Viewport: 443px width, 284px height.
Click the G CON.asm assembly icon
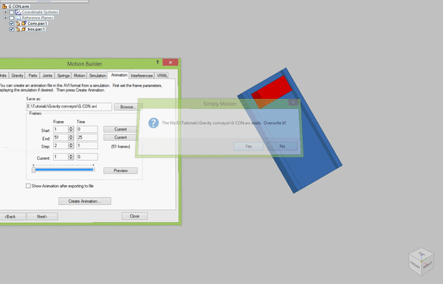click(4, 6)
